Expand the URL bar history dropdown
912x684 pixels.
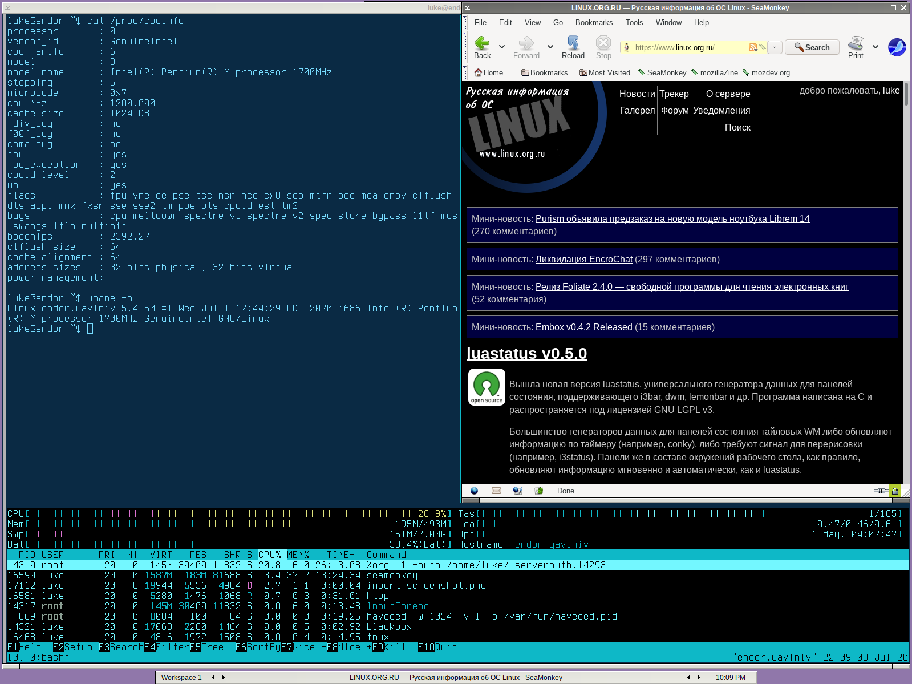tap(775, 47)
